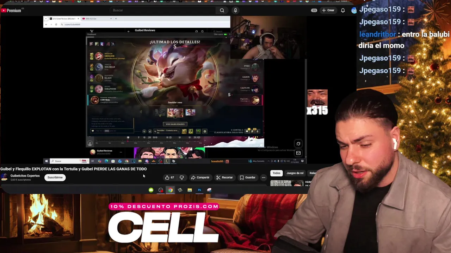
Task: Open YouTube notifications bell
Action: coord(343,10)
